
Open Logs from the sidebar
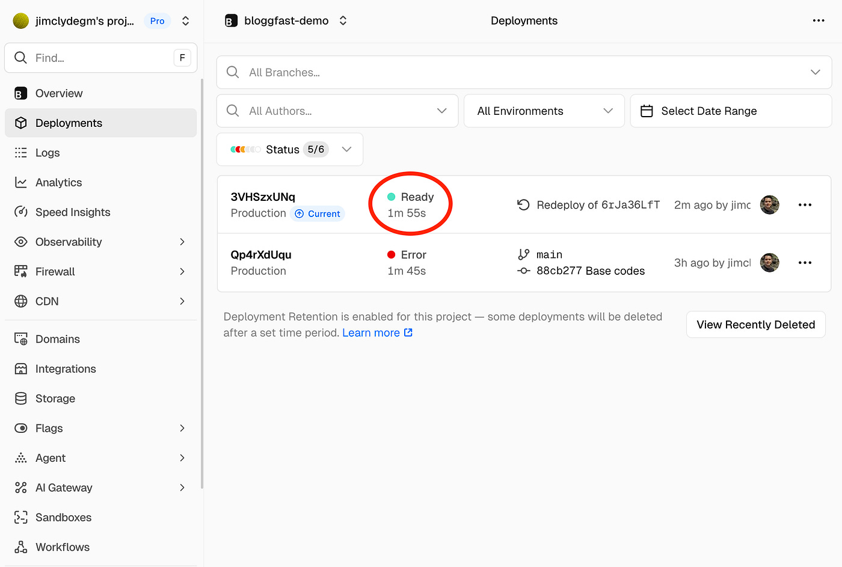click(x=100, y=153)
